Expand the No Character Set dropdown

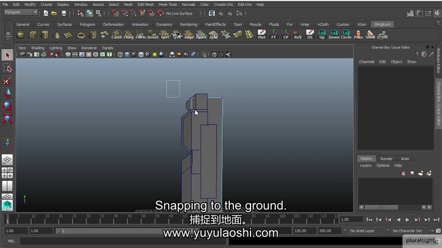click(407, 231)
